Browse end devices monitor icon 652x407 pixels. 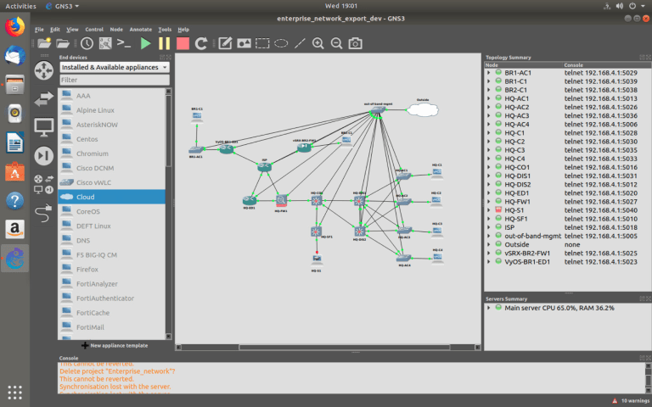[43, 127]
